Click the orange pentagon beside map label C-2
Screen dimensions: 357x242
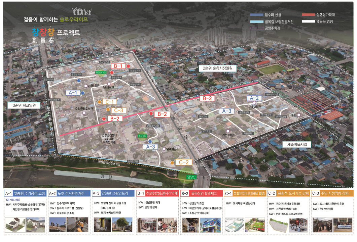point(172,162)
